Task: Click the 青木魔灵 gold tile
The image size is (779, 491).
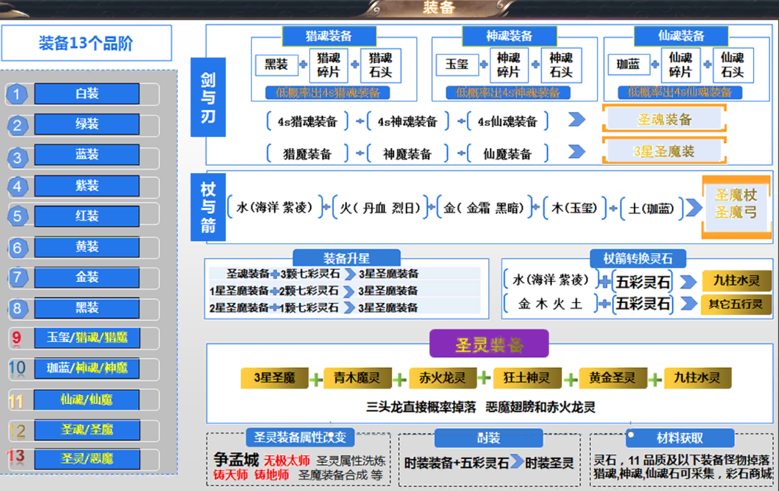Action: pyautogui.click(x=357, y=378)
